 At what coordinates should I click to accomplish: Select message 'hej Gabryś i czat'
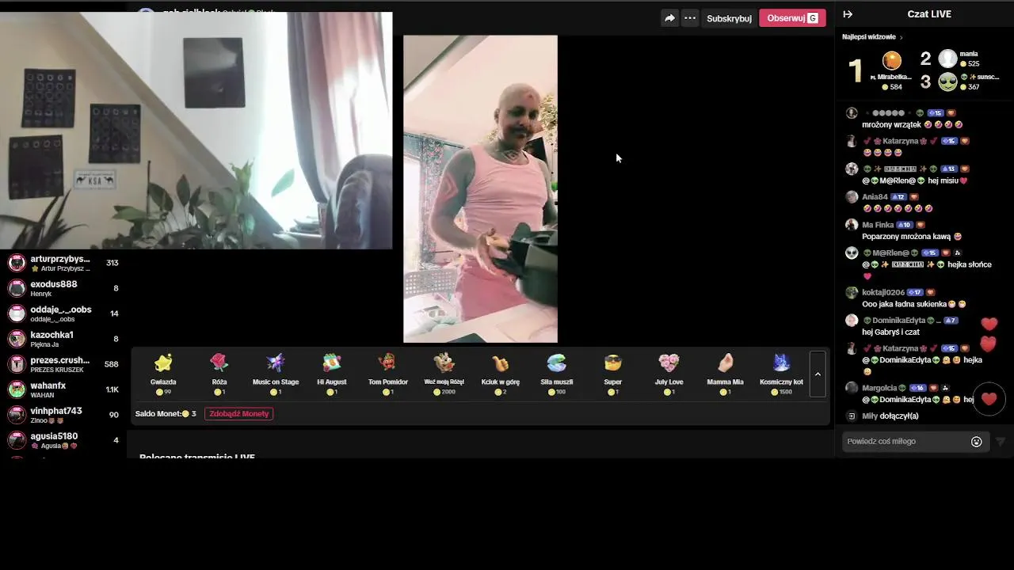pyautogui.click(x=890, y=332)
